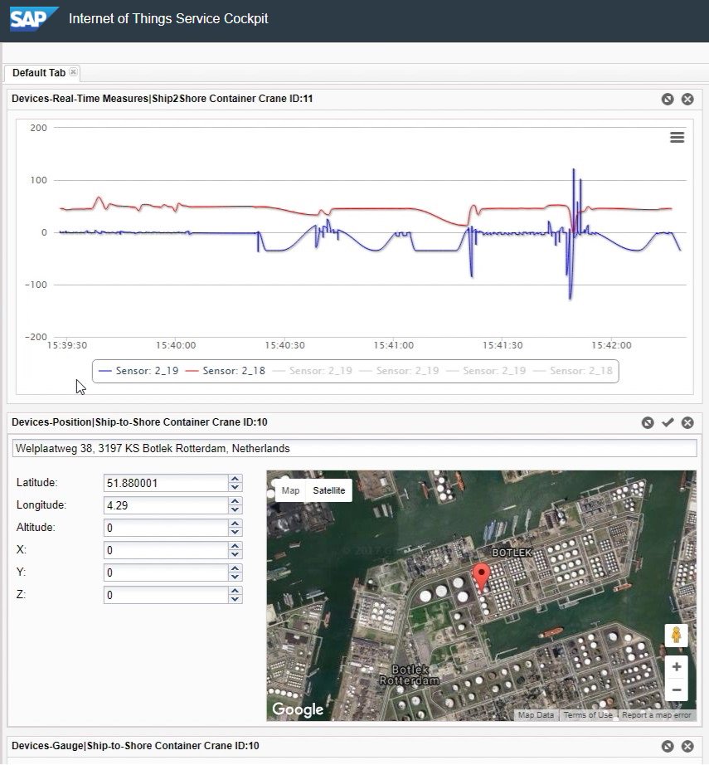Click the Devices-Gauge panel title
Screen dimensions: 709x765
pos(135,745)
